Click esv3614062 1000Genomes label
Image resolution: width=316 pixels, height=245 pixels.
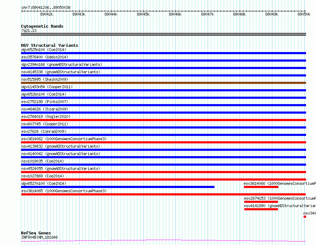point(64,139)
